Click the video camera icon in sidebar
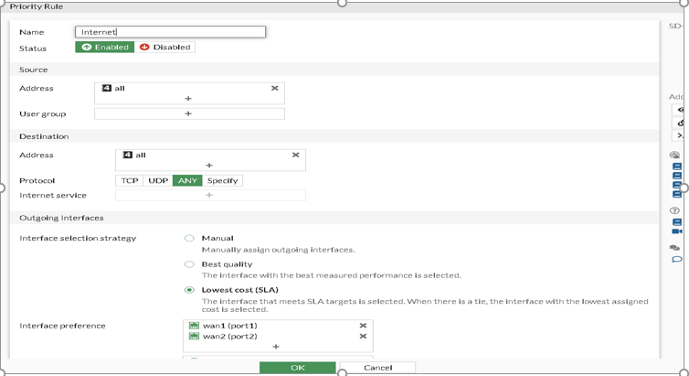 (x=677, y=231)
